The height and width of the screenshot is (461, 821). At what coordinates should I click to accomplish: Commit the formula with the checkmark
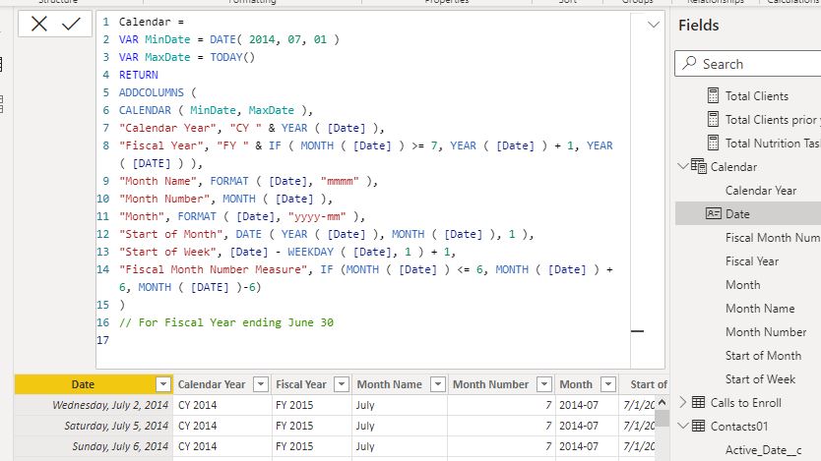coord(71,24)
